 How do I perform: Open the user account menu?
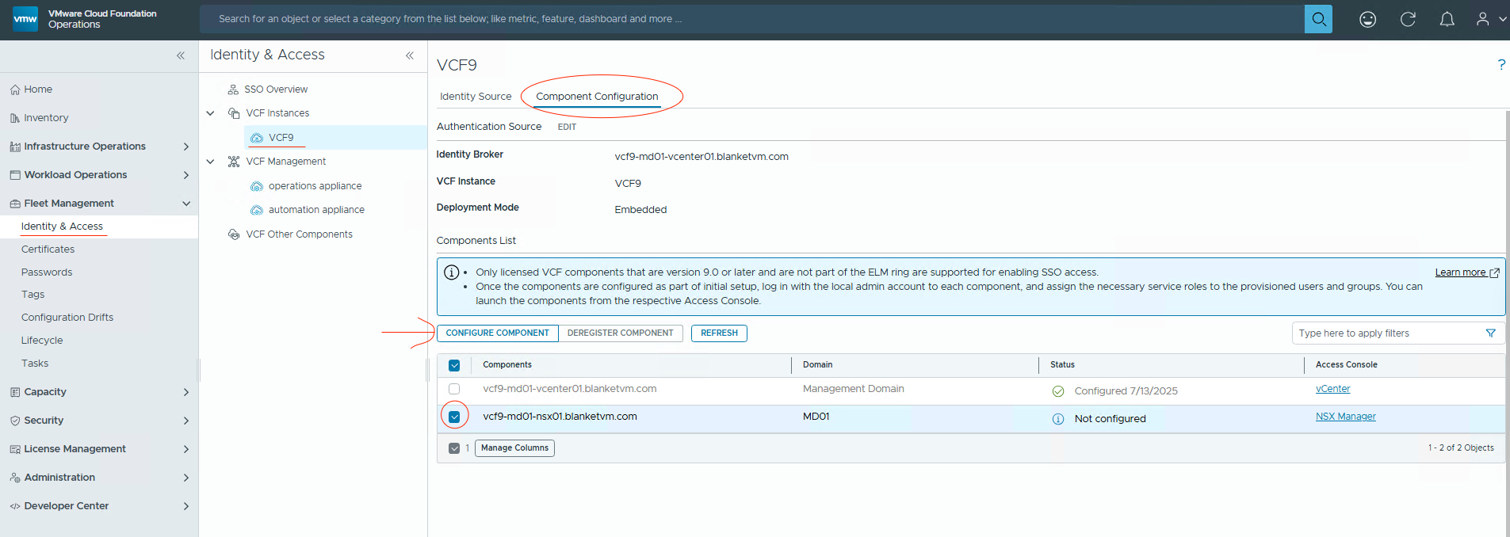(1490, 19)
